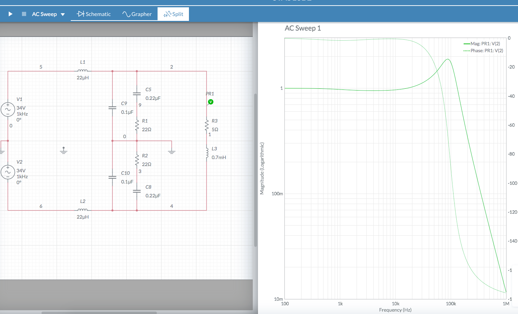The image size is (518, 314).
Task: Select resistor R3 symbol
Action: tap(207, 125)
